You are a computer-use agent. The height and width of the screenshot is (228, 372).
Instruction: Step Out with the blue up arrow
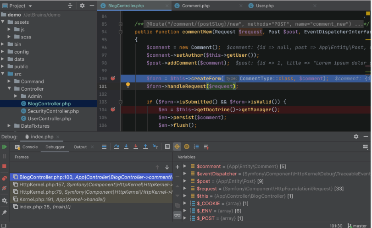(145, 147)
